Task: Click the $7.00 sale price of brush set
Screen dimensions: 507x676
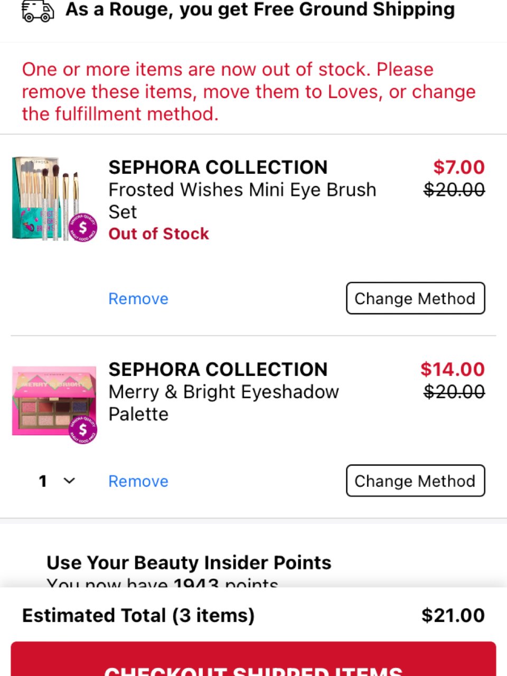Action: tap(458, 167)
